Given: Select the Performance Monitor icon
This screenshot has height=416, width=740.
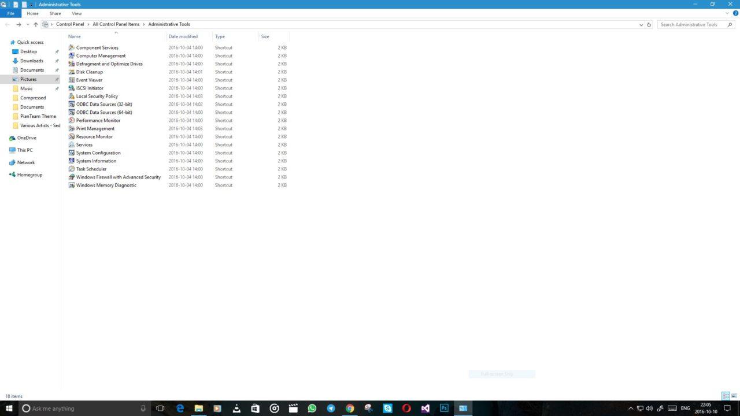Looking at the screenshot, I should (x=72, y=120).
